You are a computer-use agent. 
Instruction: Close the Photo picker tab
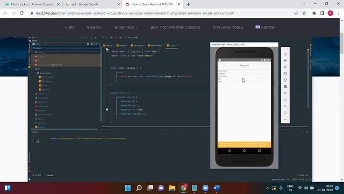pos(59,4)
